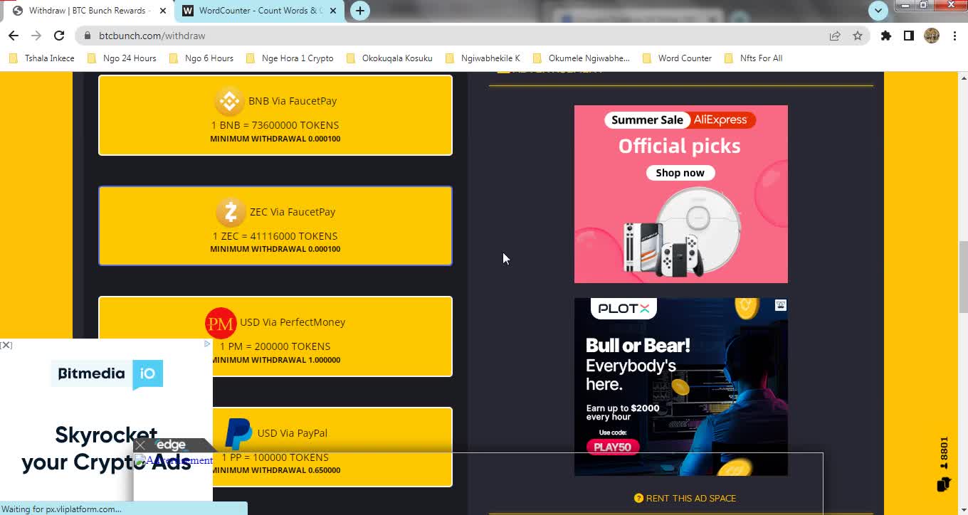This screenshot has height=515, width=968.
Task: Open the Ngo 24 Hours bookmark folder
Action: (x=122, y=58)
